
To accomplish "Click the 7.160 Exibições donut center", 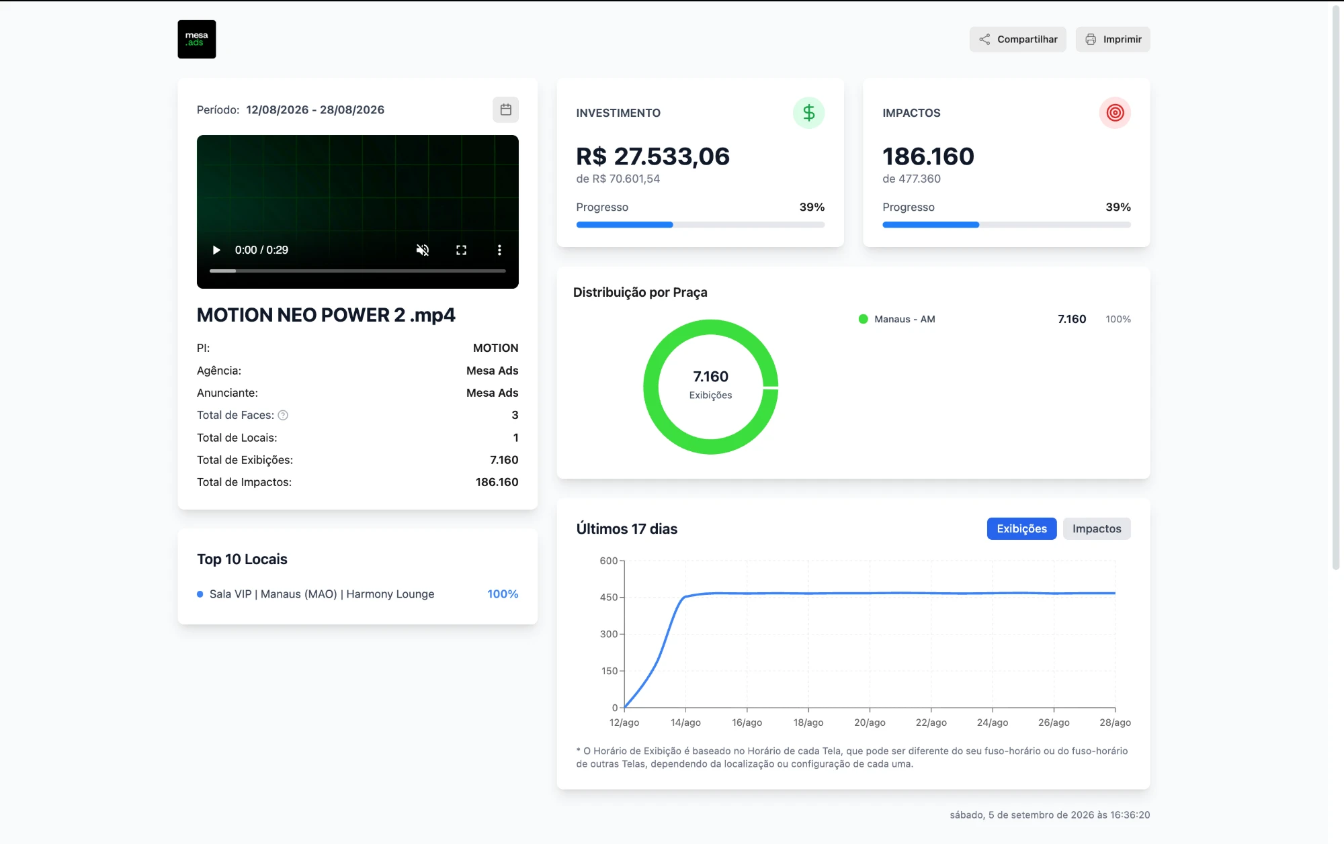I will [x=710, y=385].
